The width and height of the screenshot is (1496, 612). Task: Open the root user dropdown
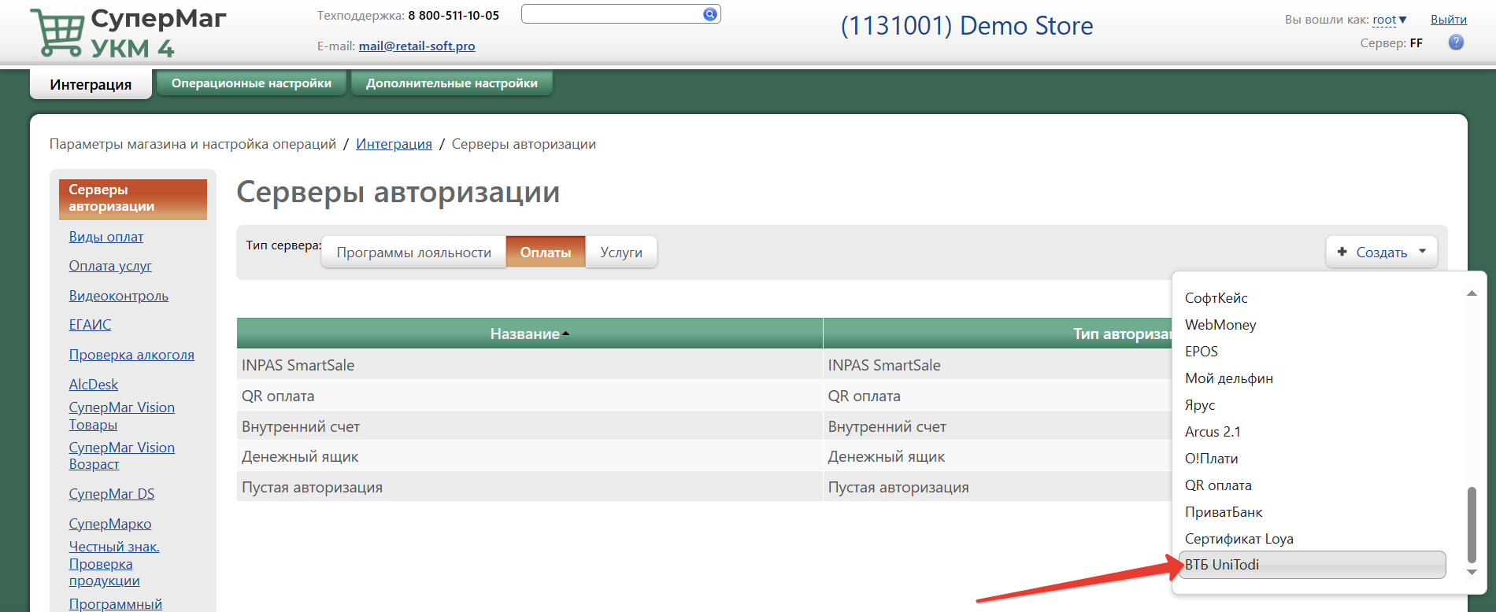1389,20
